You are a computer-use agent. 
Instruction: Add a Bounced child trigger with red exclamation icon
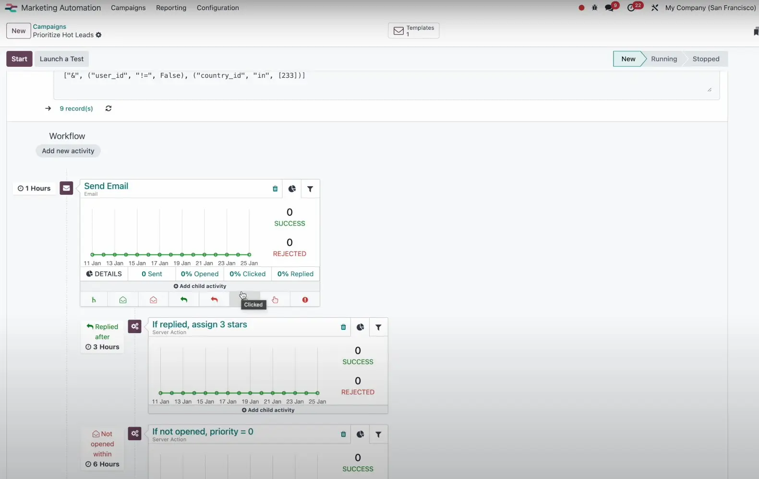coord(305,299)
